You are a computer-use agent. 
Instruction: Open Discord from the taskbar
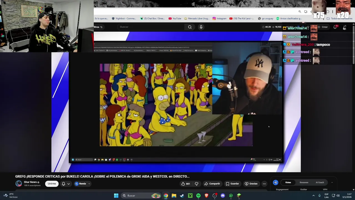pos(223,196)
